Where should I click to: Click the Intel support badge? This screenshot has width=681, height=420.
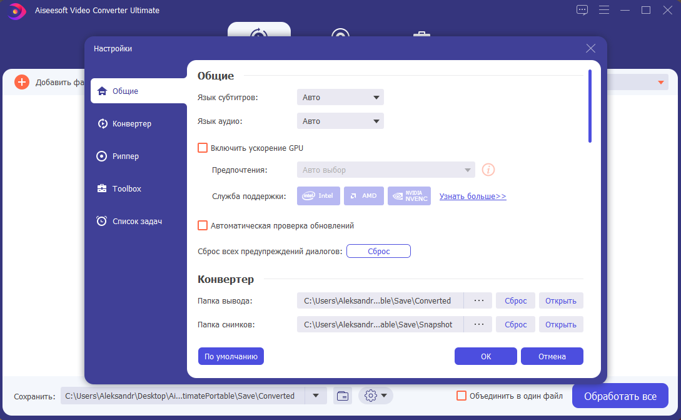coord(318,196)
